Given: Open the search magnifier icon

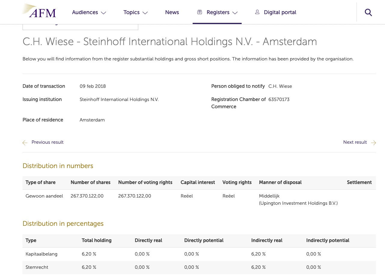Looking at the screenshot, I should [368, 12].
